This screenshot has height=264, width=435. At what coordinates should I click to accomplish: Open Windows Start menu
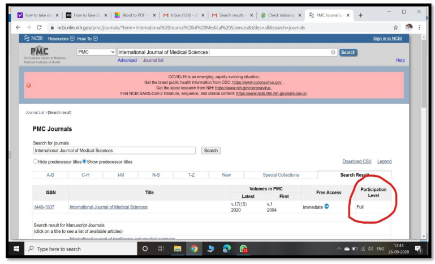15,248
